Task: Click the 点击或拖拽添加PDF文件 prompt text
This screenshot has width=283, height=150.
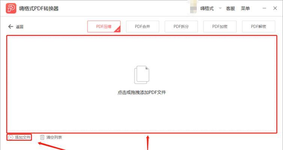Action: click(x=141, y=93)
